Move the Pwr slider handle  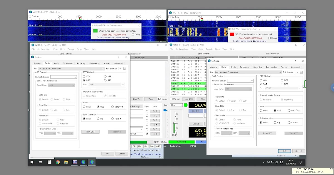164,111
